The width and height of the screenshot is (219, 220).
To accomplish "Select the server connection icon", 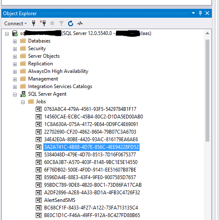I will point(15,33).
